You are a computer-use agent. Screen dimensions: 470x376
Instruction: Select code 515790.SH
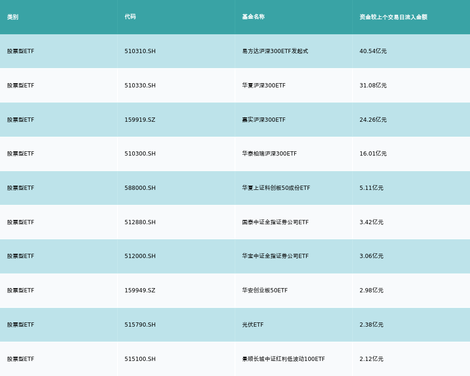coord(140,325)
